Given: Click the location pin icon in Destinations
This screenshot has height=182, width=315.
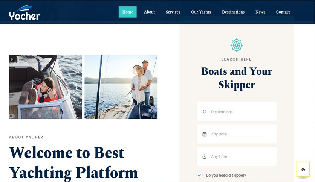Looking at the screenshot, I should [x=204, y=112].
